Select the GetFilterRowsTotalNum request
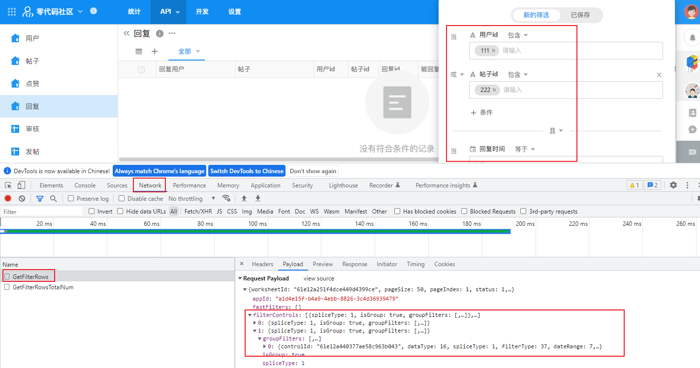 click(43, 287)
